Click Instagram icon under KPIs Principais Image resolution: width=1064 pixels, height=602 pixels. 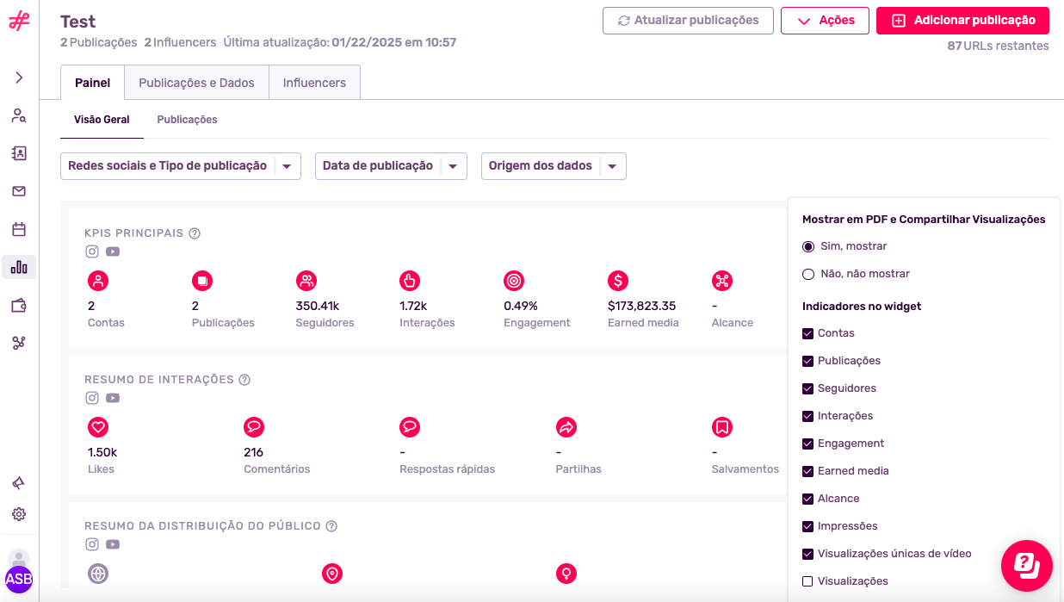(92, 251)
